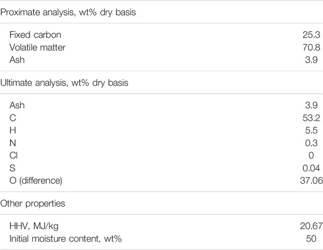This screenshot has width=323, height=250.
Task: Click the Other properties section header
Action: [x=32, y=204]
